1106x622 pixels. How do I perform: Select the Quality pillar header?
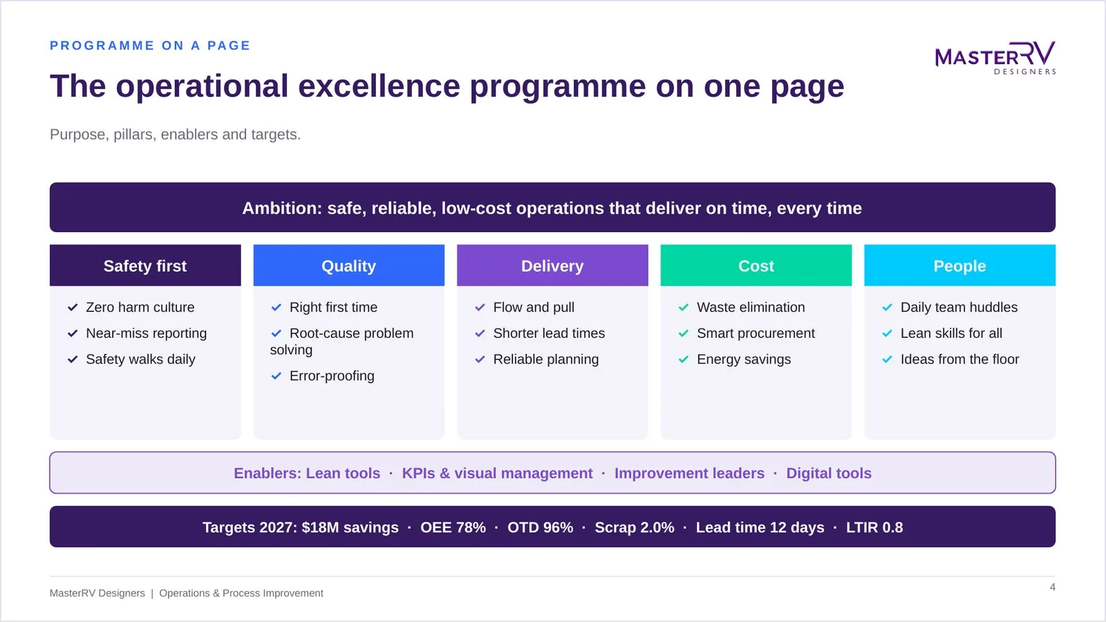tap(349, 265)
